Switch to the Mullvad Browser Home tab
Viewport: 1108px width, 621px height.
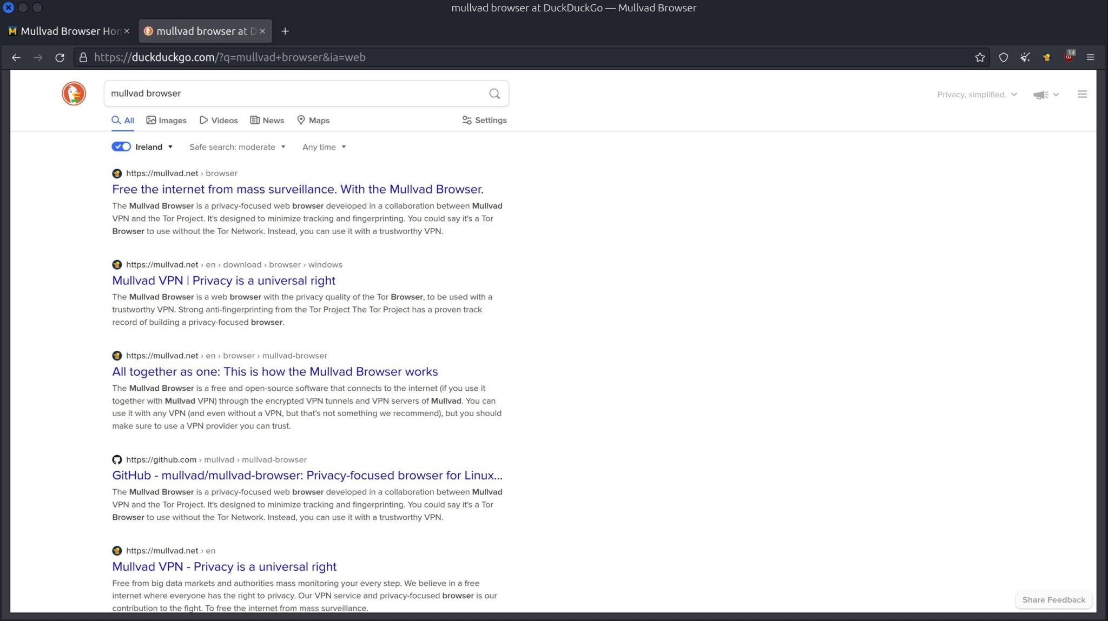pos(65,31)
